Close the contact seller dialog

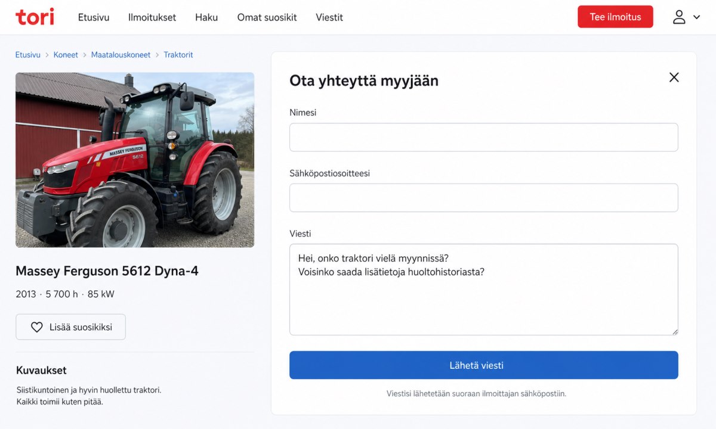click(x=674, y=77)
